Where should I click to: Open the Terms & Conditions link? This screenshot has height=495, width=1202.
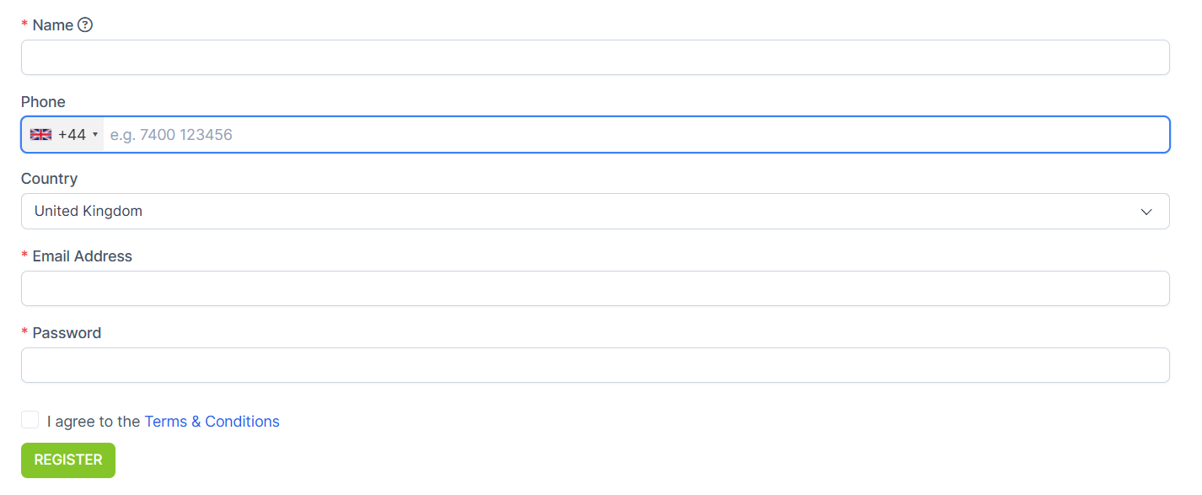(x=212, y=422)
